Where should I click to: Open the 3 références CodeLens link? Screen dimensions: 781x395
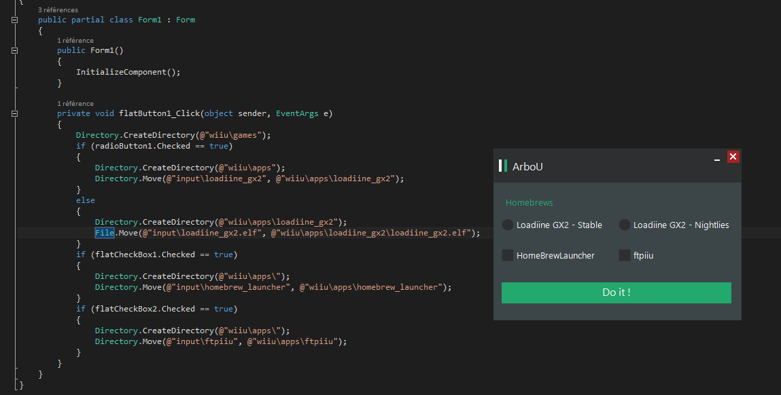(x=58, y=10)
